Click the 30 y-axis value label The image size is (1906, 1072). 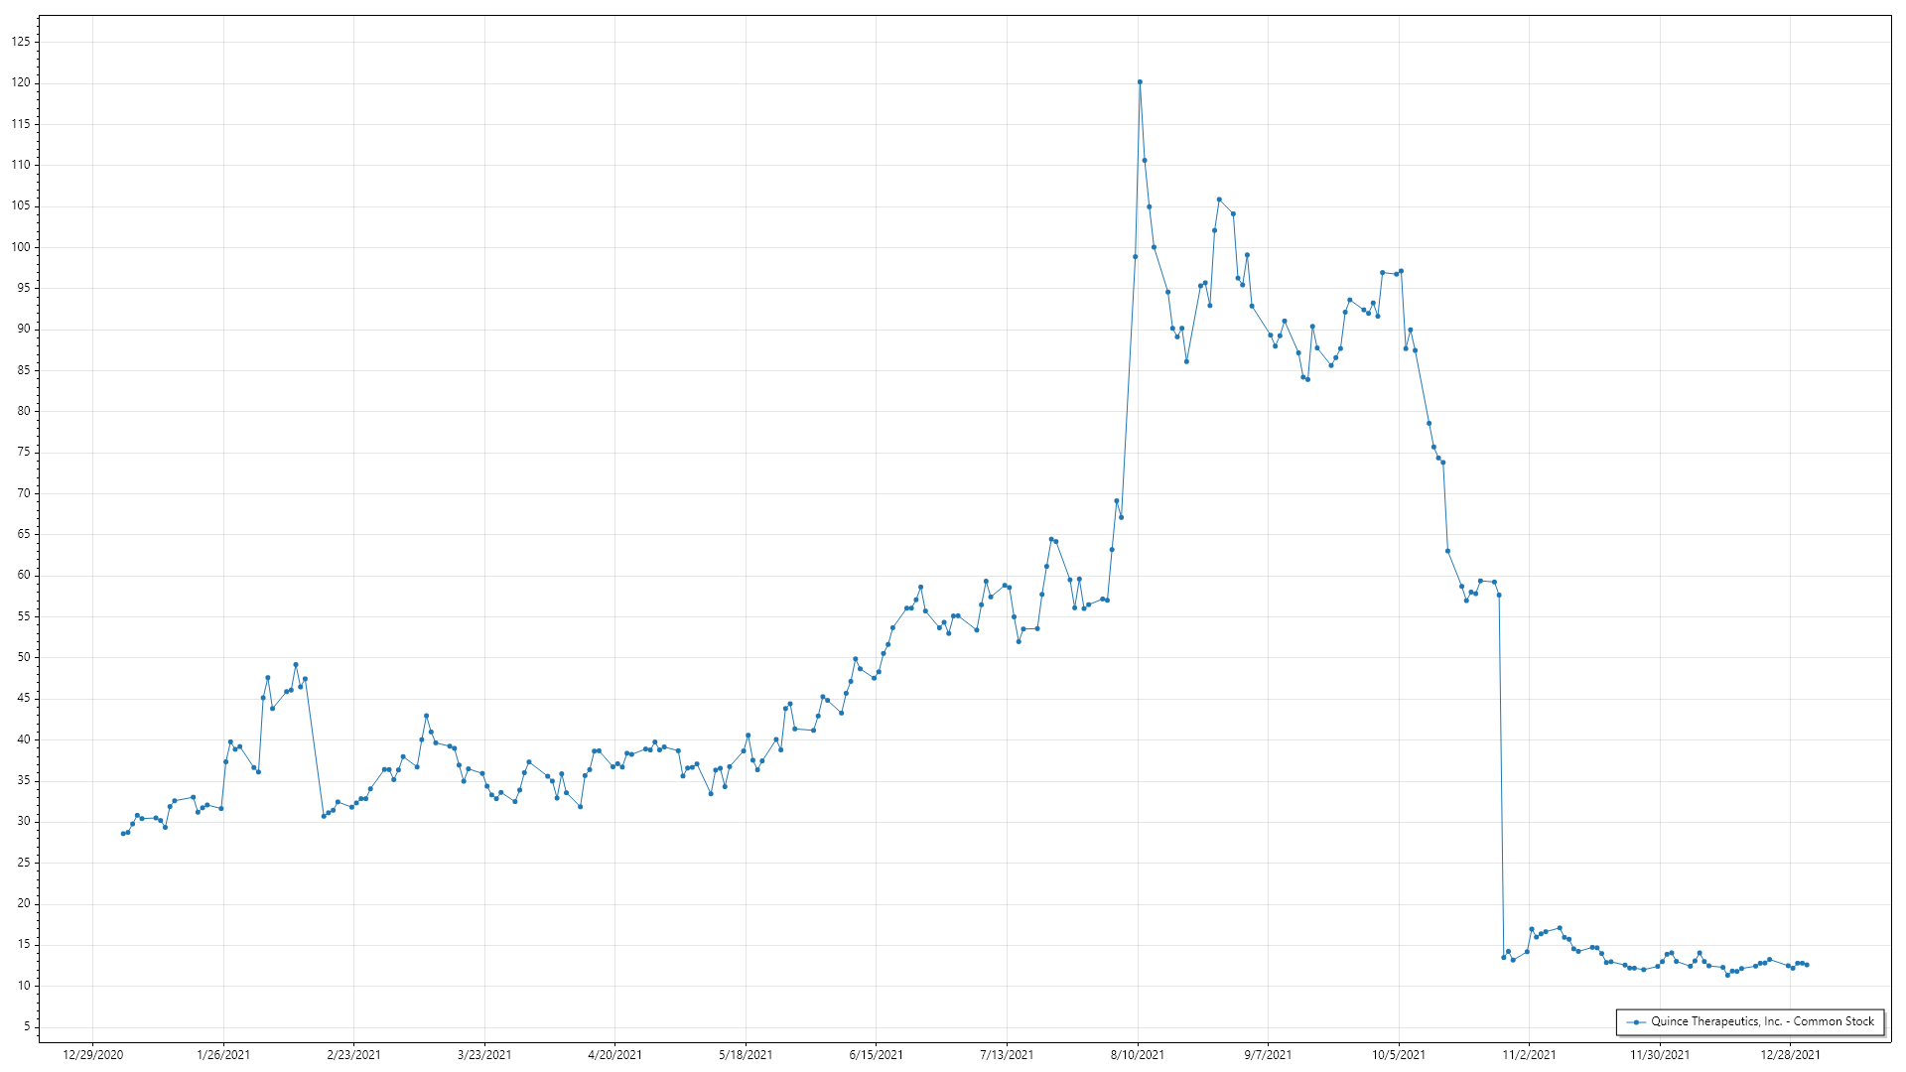point(24,821)
